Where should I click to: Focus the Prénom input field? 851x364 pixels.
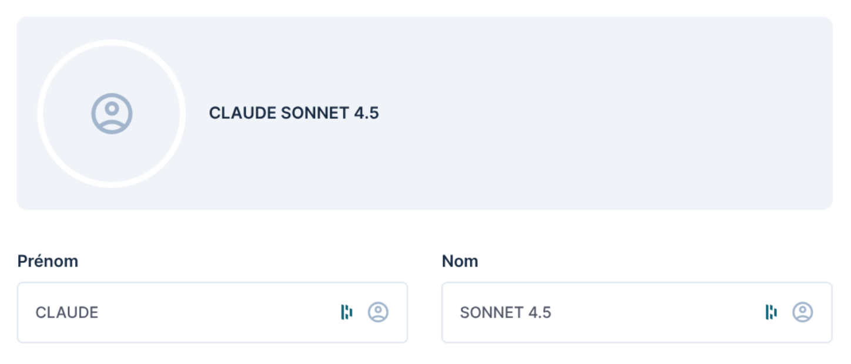click(x=176, y=312)
